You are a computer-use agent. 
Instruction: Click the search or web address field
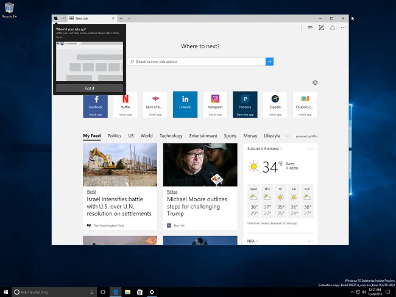pyautogui.click(x=197, y=62)
